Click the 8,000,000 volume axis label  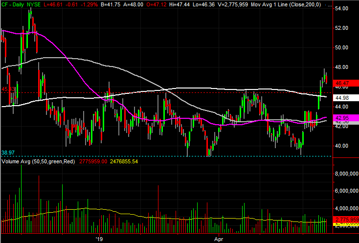pyautogui.click(x=347, y=174)
